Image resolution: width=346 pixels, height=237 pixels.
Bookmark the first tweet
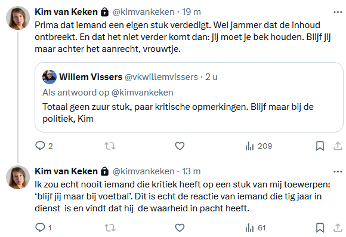pyautogui.click(x=320, y=146)
